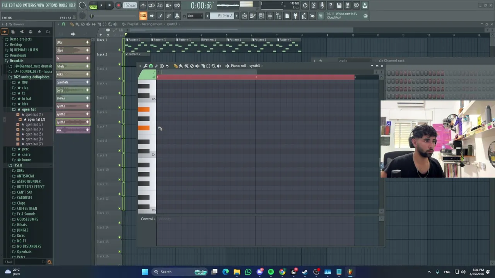Image resolution: width=495 pixels, height=278 pixels.
Task: Select the Zoom tool in the Piano roll toolbar
Action: [213, 66]
